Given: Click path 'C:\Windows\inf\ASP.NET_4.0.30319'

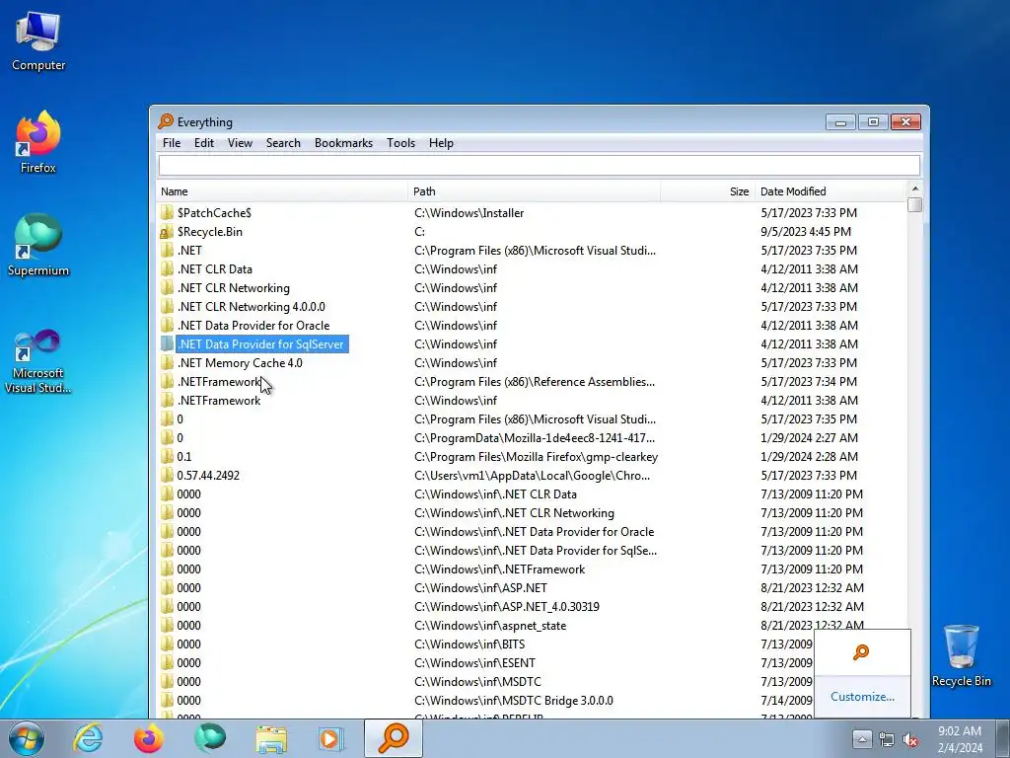Looking at the screenshot, I should [507, 607].
